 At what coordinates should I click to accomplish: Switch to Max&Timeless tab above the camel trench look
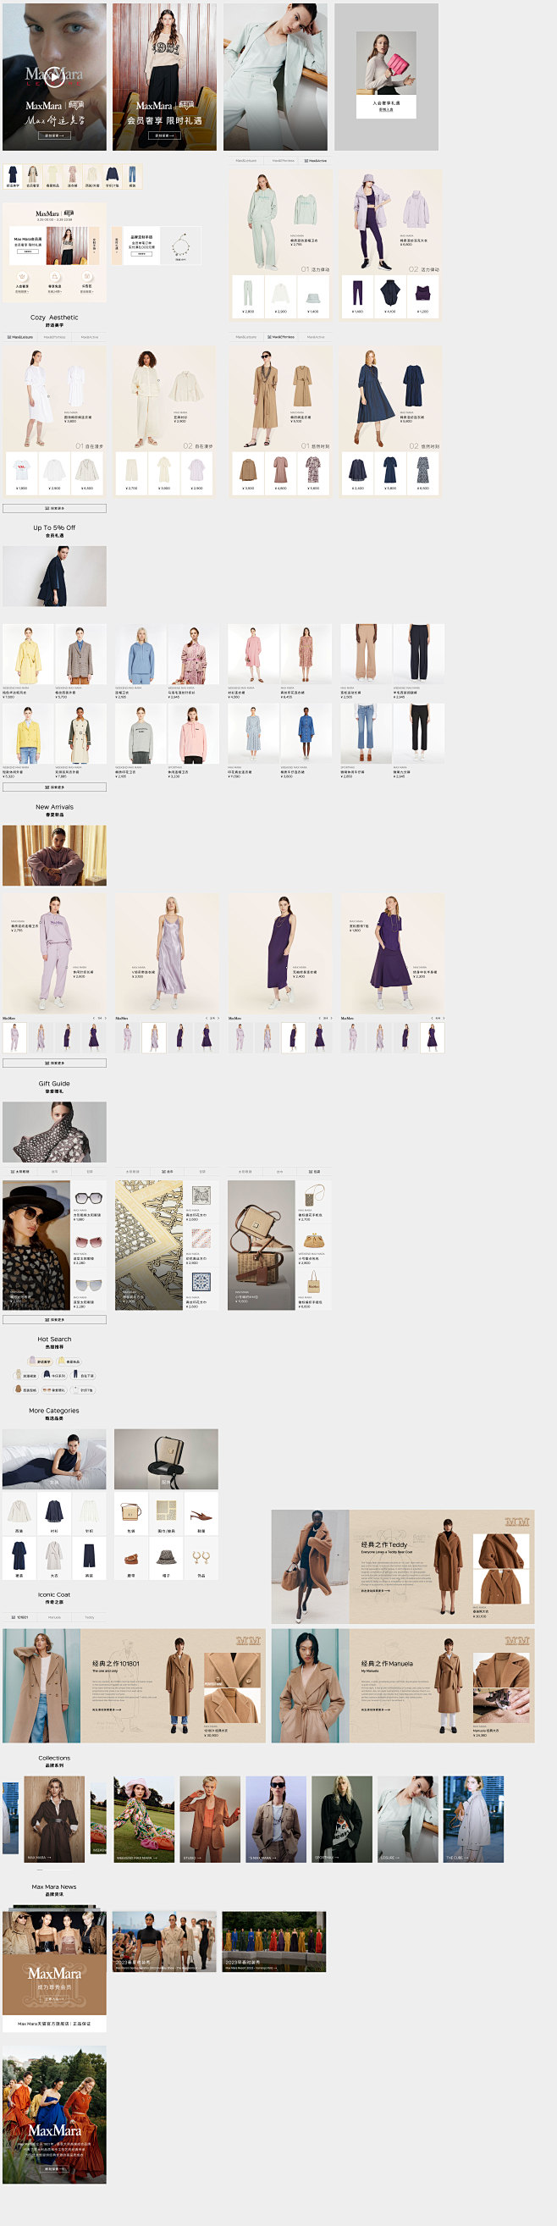(281, 337)
